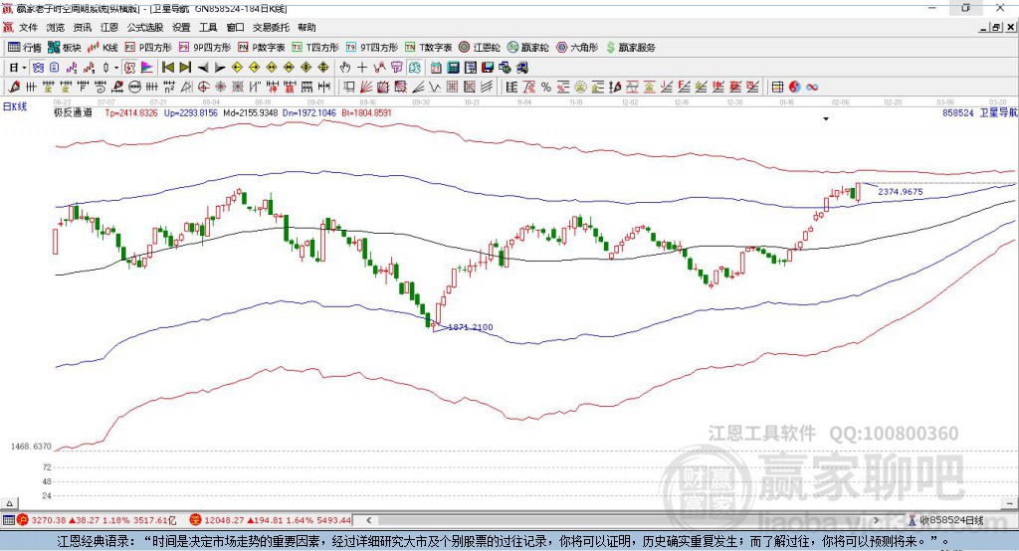Click the Shanghai index 3270.38 status entry
This screenshot has width=1019, height=551.
click(97, 520)
